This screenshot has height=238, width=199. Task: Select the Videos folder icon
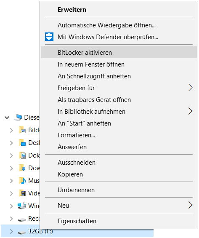22,193
